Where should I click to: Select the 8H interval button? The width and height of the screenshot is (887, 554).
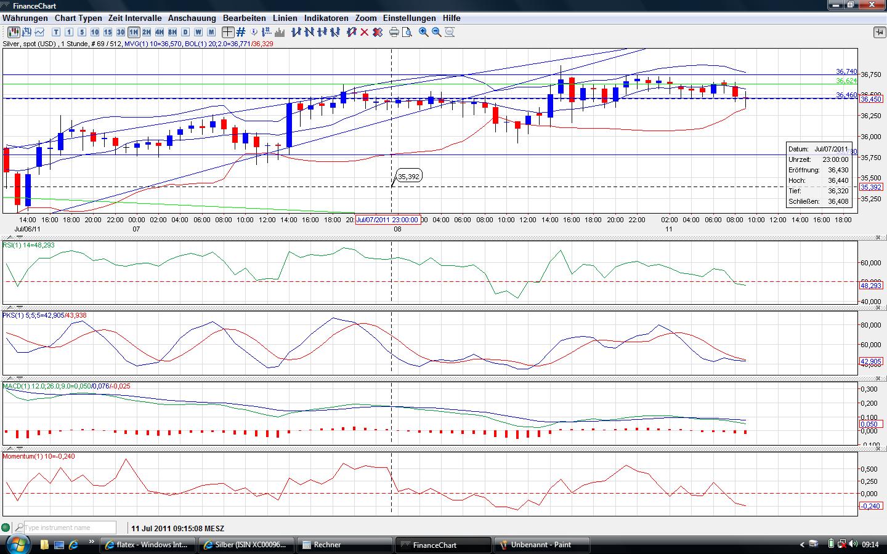click(172, 32)
